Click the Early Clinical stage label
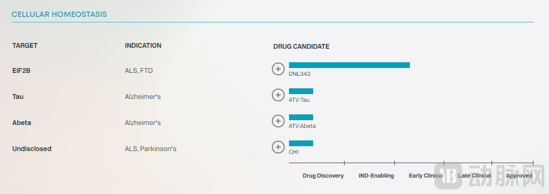The image size is (549, 194). click(x=426, y=176)
